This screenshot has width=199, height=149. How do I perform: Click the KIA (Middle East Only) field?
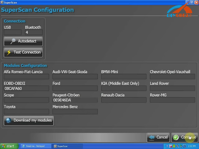124,88
